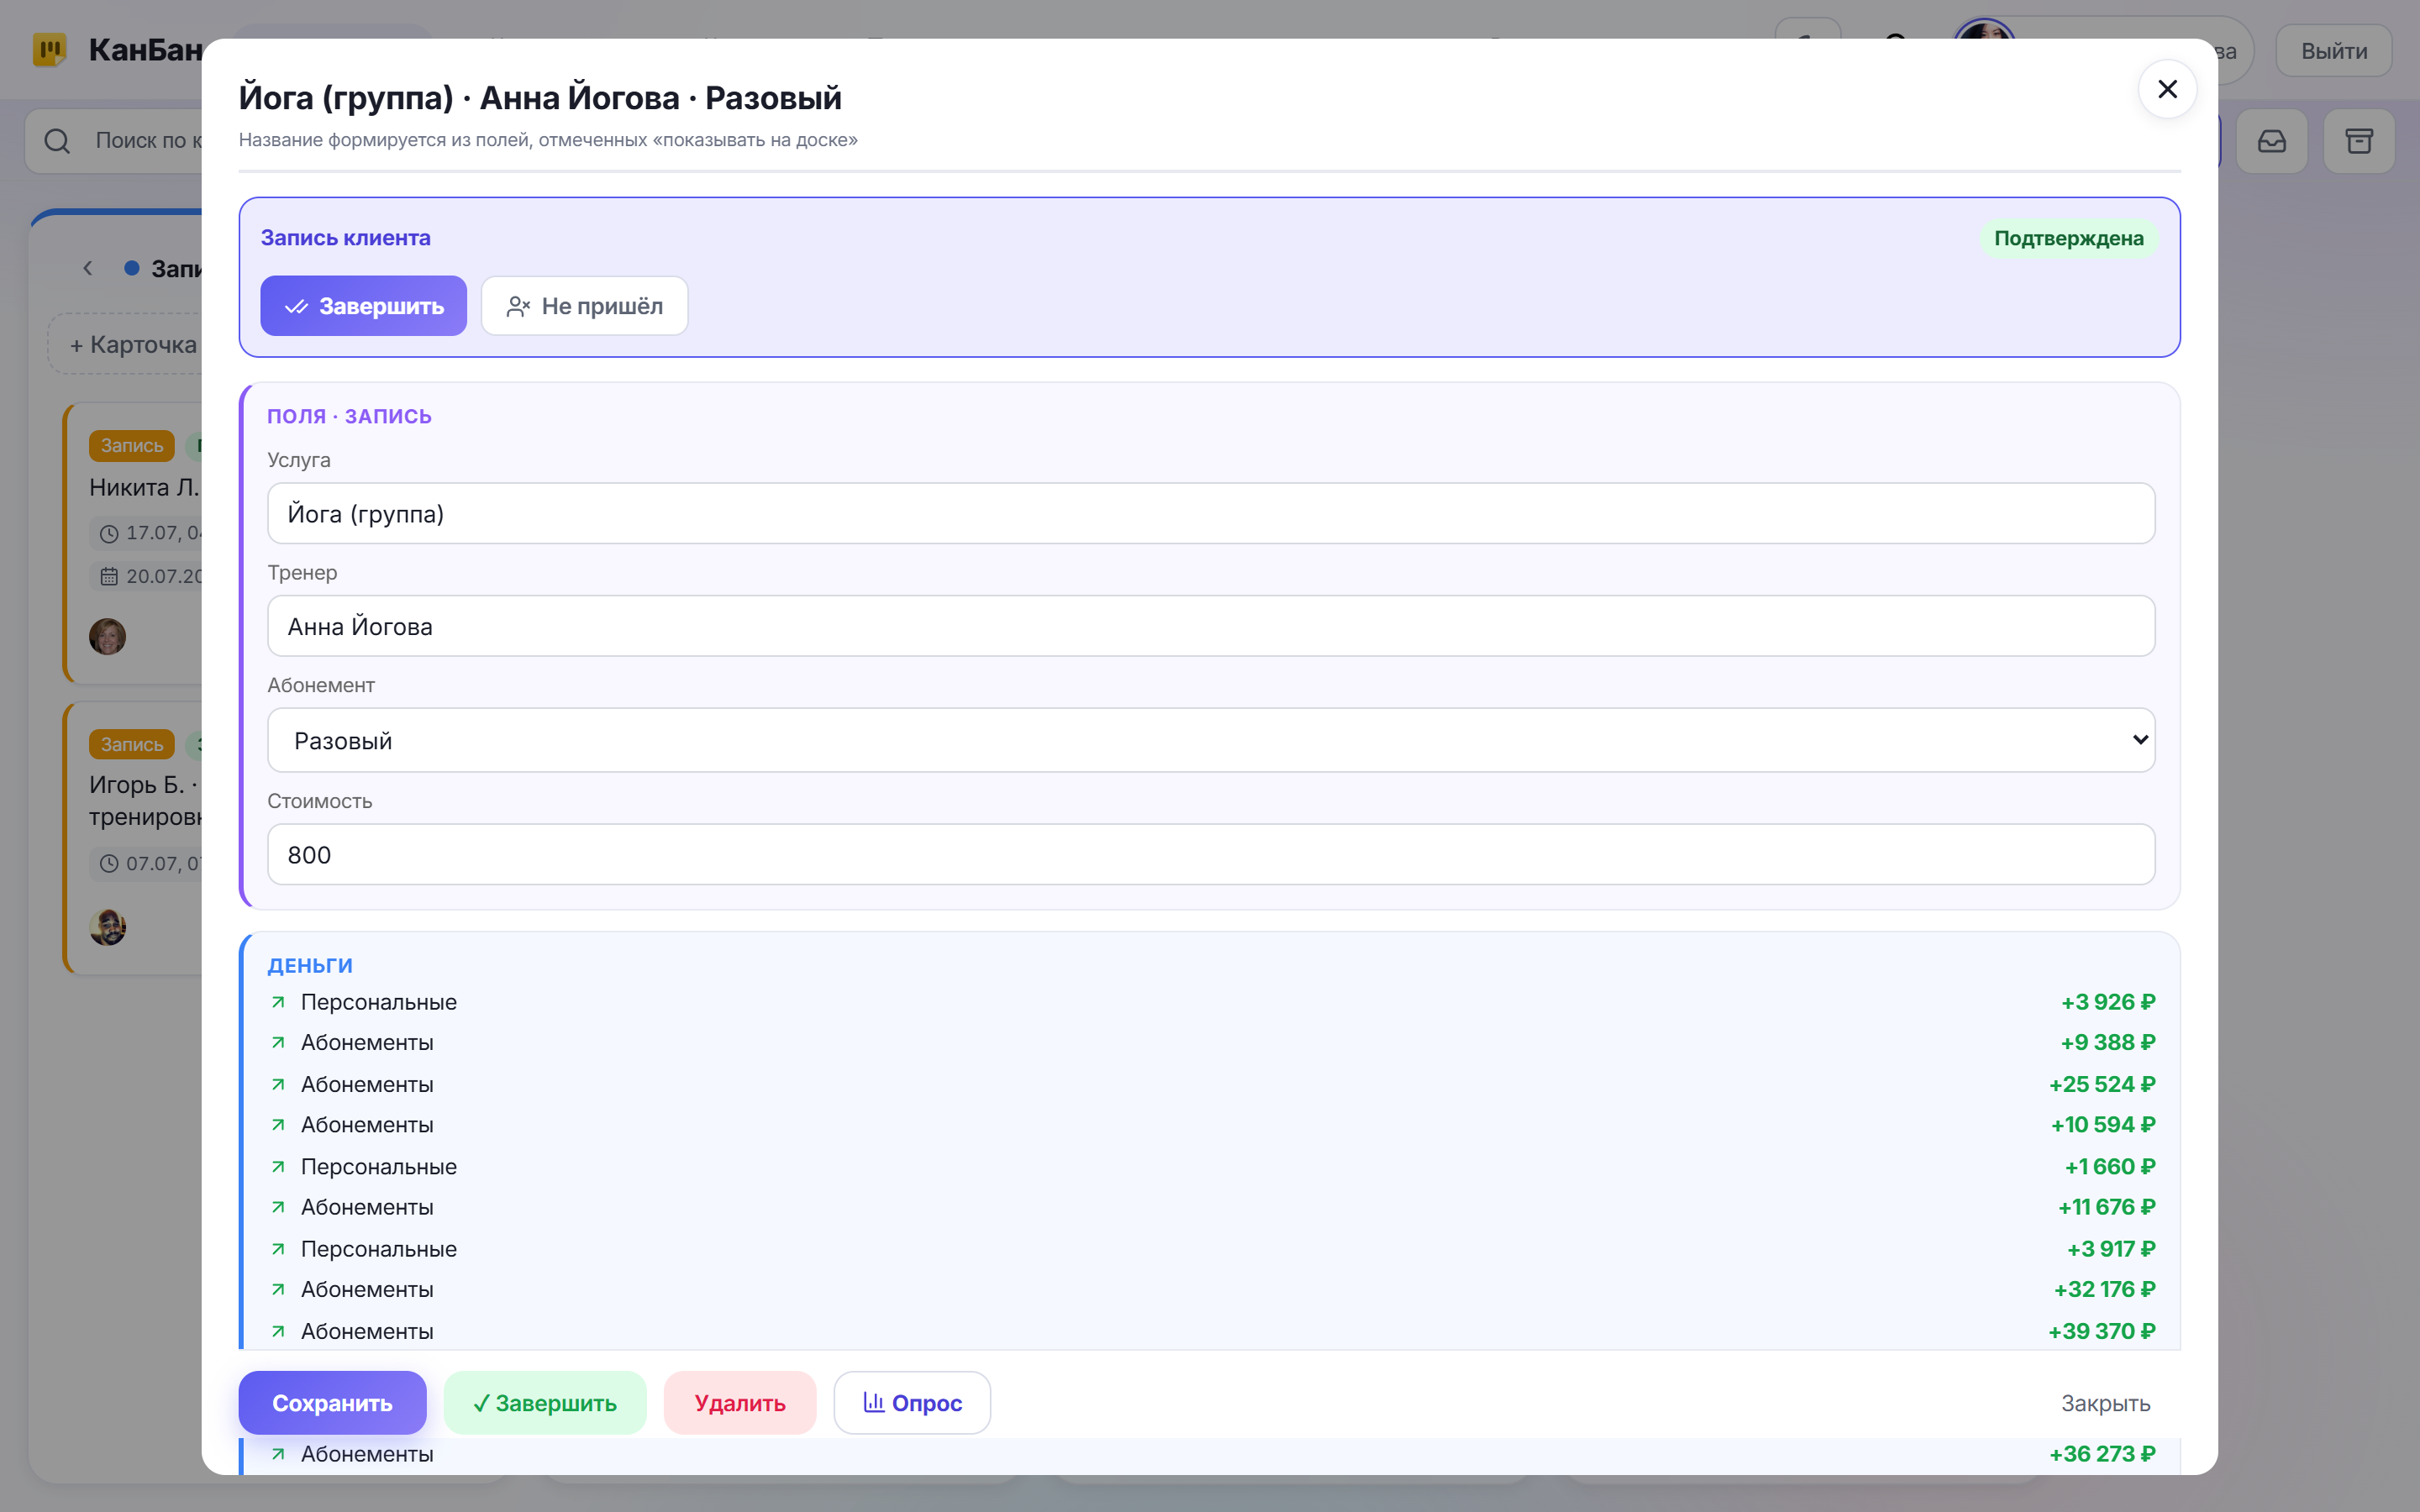Delete the card with Удалить
Viewport: 2420px width, 1512px height.
[x=740, y=1403]
